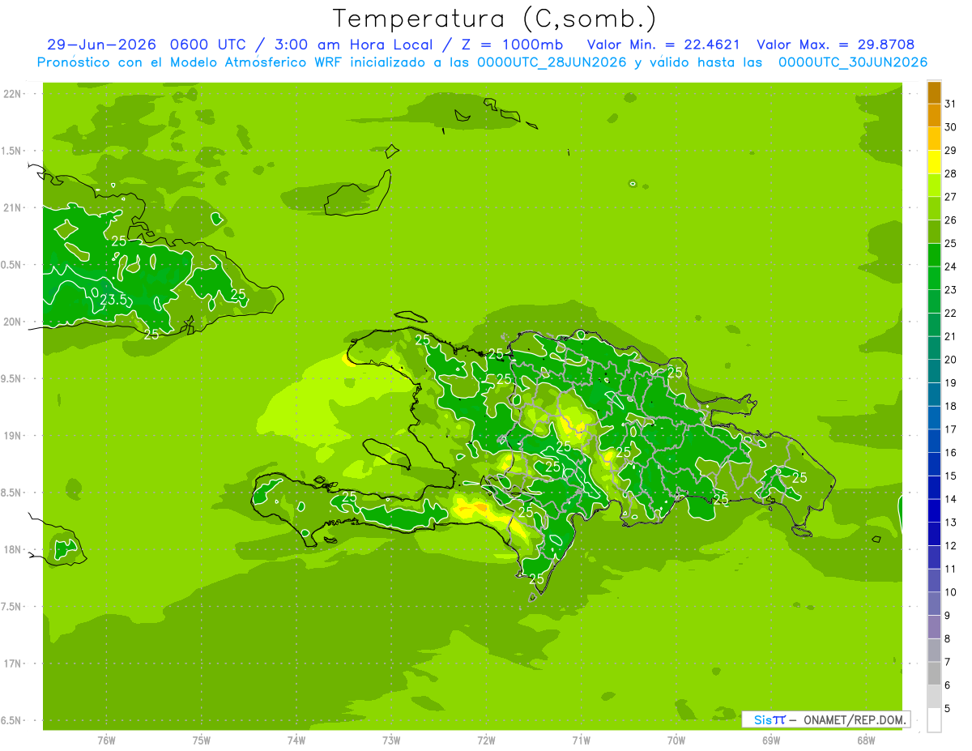The image size is (972, 751).
Task: Click the white 5 legend swatch
Action: pyautogui.click(x=934, y=720)
